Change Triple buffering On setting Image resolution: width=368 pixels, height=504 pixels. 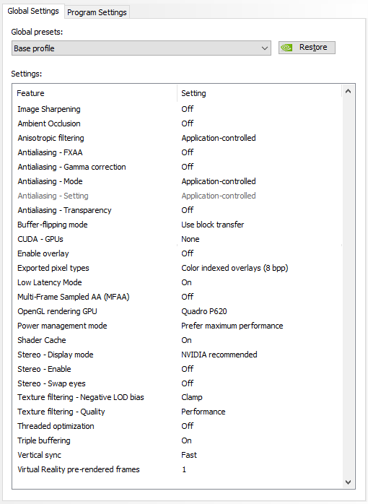coord(186,440)
